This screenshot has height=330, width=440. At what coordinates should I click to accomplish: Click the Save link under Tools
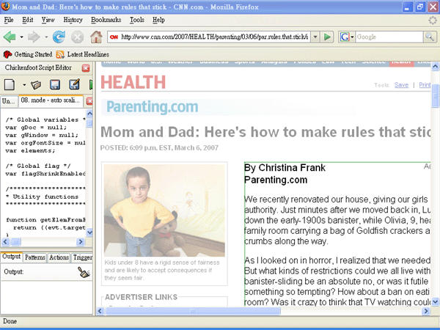point(401,85)
